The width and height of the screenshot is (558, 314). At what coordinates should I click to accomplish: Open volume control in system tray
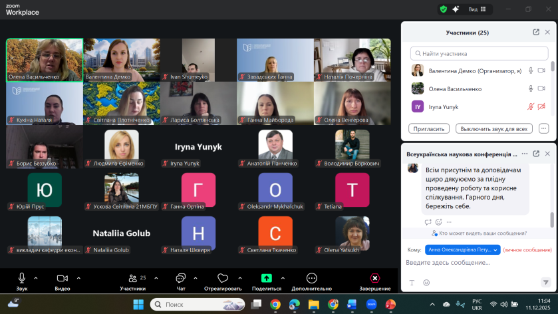pos(504,305)
